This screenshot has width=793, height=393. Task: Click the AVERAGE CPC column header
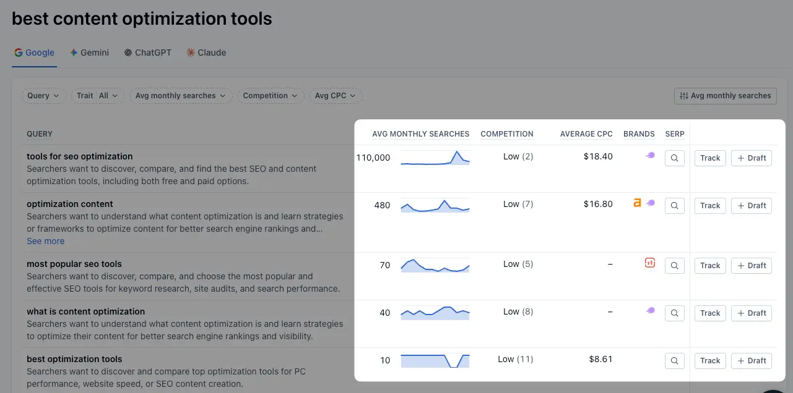coord(586,134)
